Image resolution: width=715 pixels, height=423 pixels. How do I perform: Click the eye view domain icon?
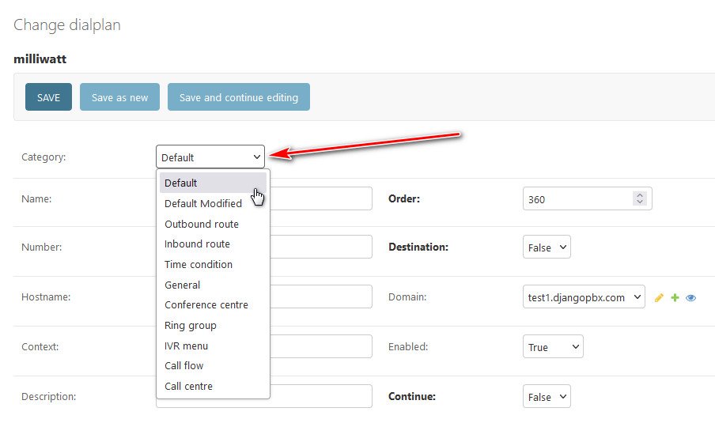click(x=690, y=298)
